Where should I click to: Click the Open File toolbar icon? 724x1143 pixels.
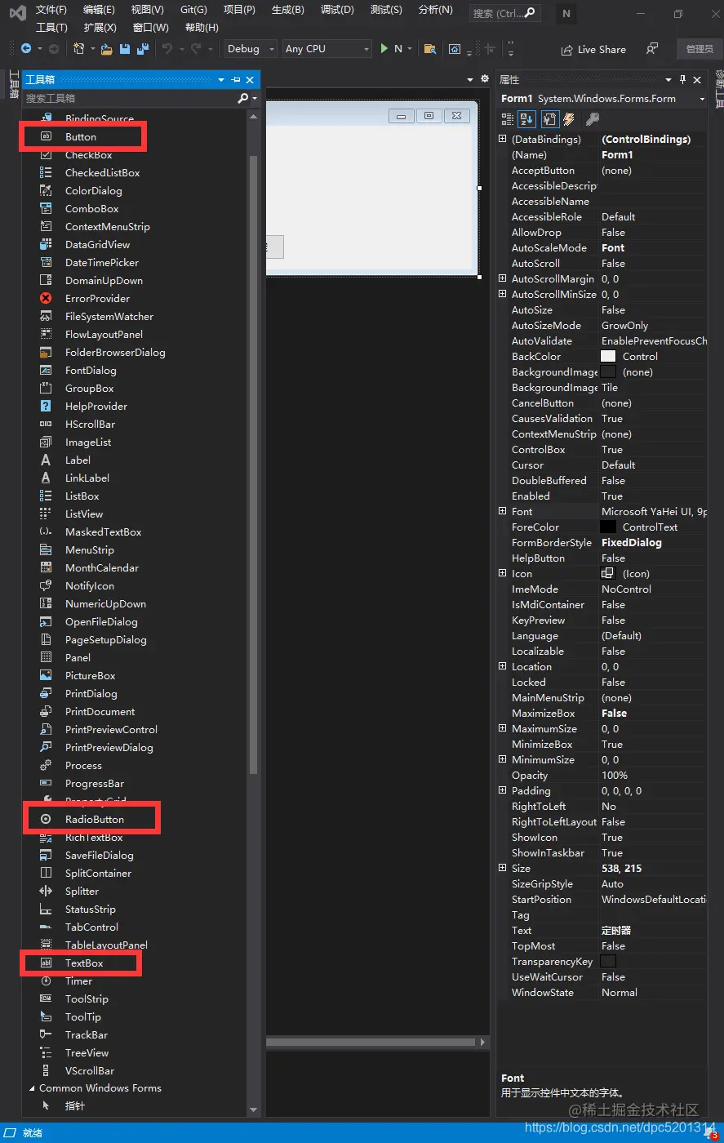pyautogui.click(x=106, y=49)
